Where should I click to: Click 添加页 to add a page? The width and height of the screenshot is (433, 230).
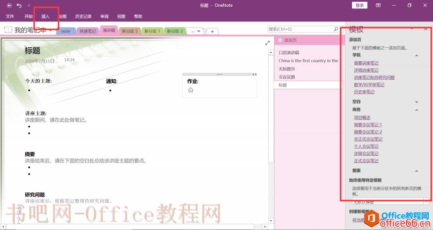coord(287,40)
